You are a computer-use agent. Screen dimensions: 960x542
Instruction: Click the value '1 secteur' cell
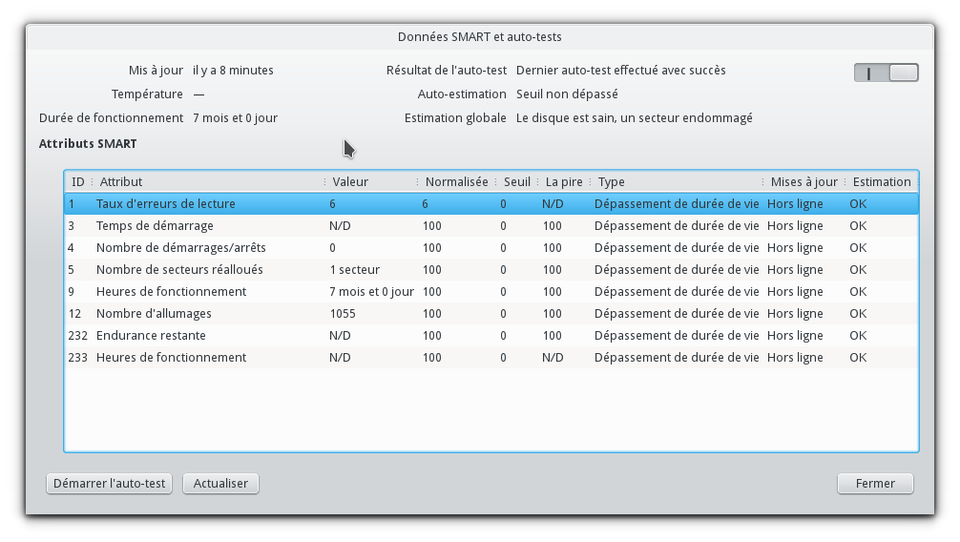click(354, 270)
